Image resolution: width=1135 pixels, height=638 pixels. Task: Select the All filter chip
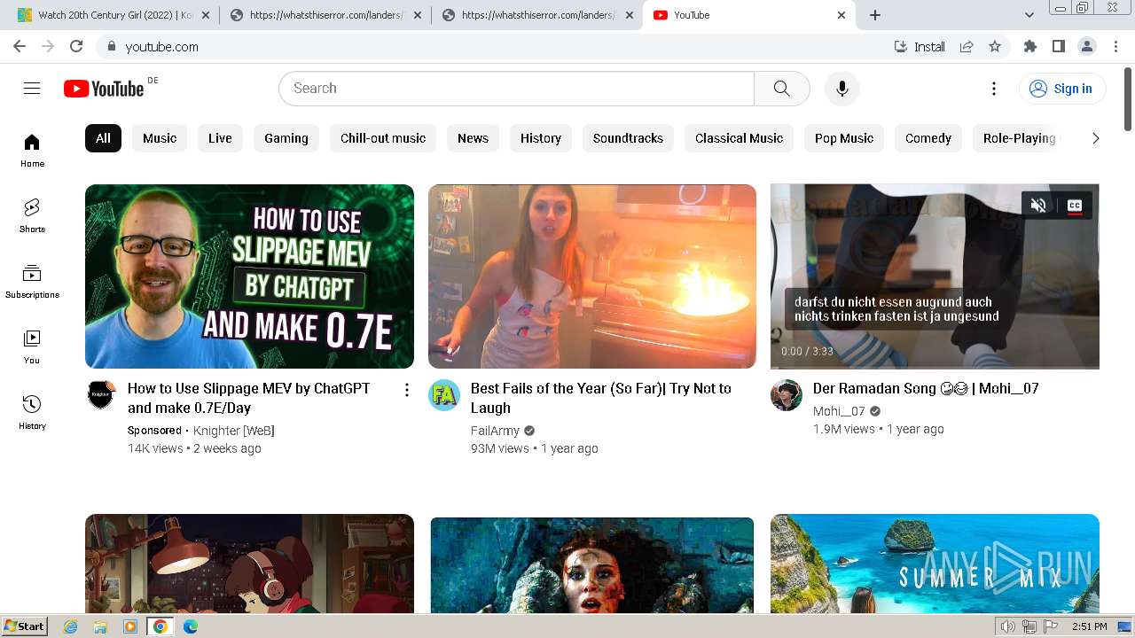[x=103, y=138]
